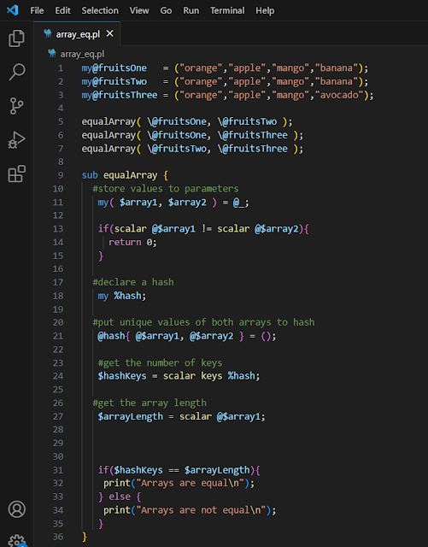Open the Extensions view
Screen dimensions: 428x547
(x=16, y=174)
